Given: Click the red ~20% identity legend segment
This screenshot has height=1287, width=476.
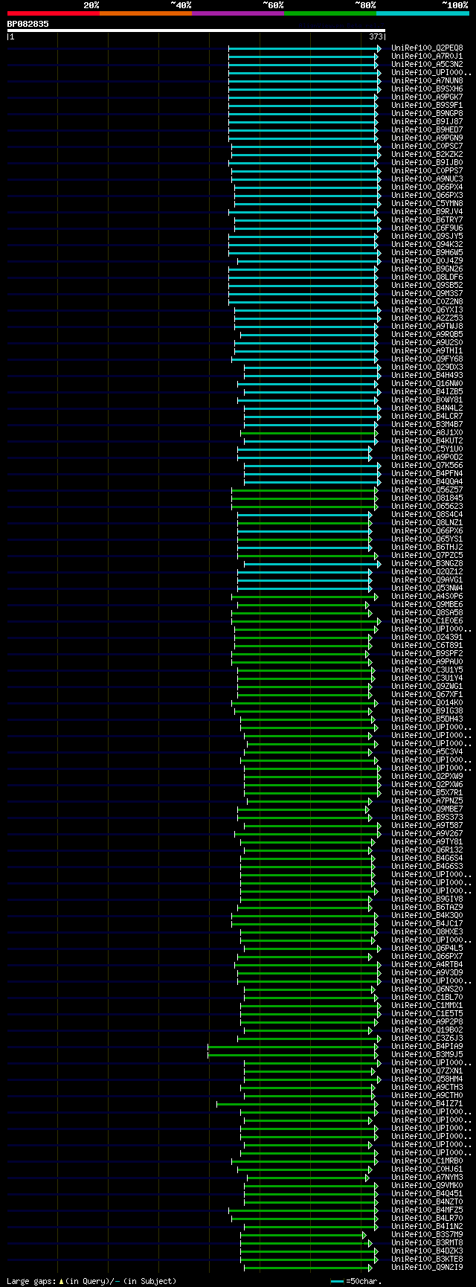Looking at the screenshot, I should coord(53,13).
